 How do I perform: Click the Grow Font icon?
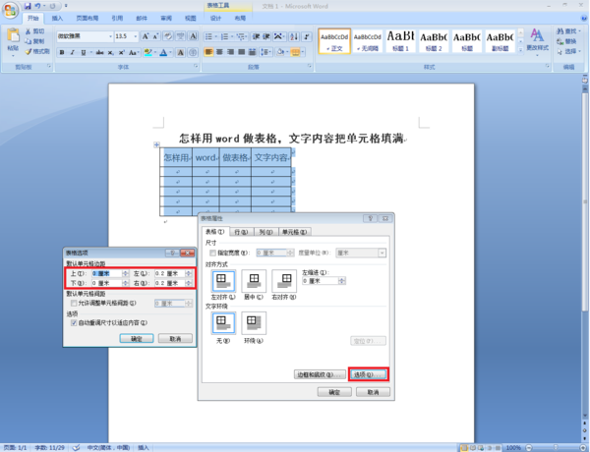(146, 36)
